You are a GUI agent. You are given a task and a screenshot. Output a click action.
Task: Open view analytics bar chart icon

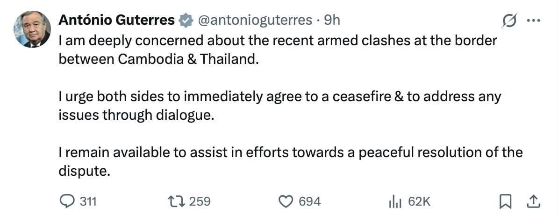(395, 202)
